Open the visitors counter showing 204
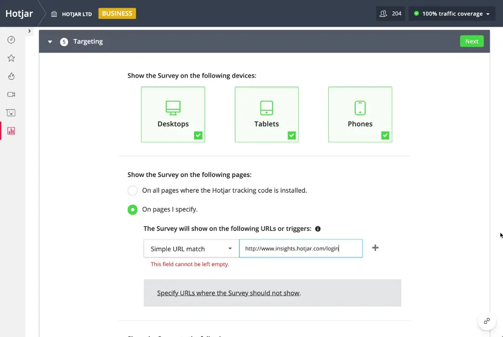Viewport: 503px width, 337px height. (390, 13)
